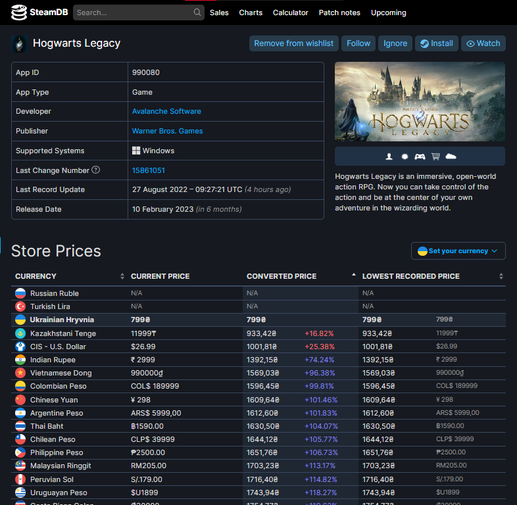The width and height of the screenshot is (517, 505).
Task: Click the Uruguayan Peso +118.27% value
Action: (320, 493)
